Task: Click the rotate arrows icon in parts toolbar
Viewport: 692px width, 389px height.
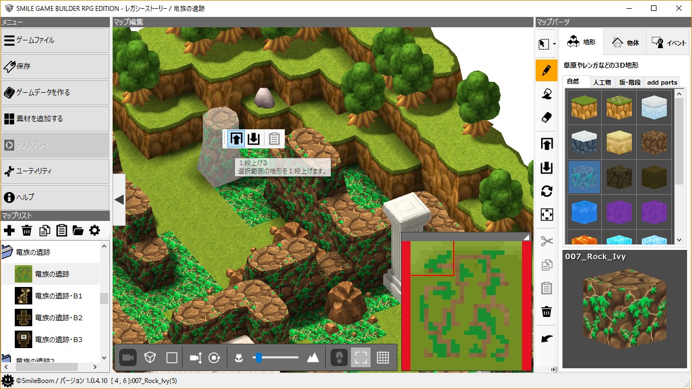Action: pyautogui.click(x=546, y=191)
